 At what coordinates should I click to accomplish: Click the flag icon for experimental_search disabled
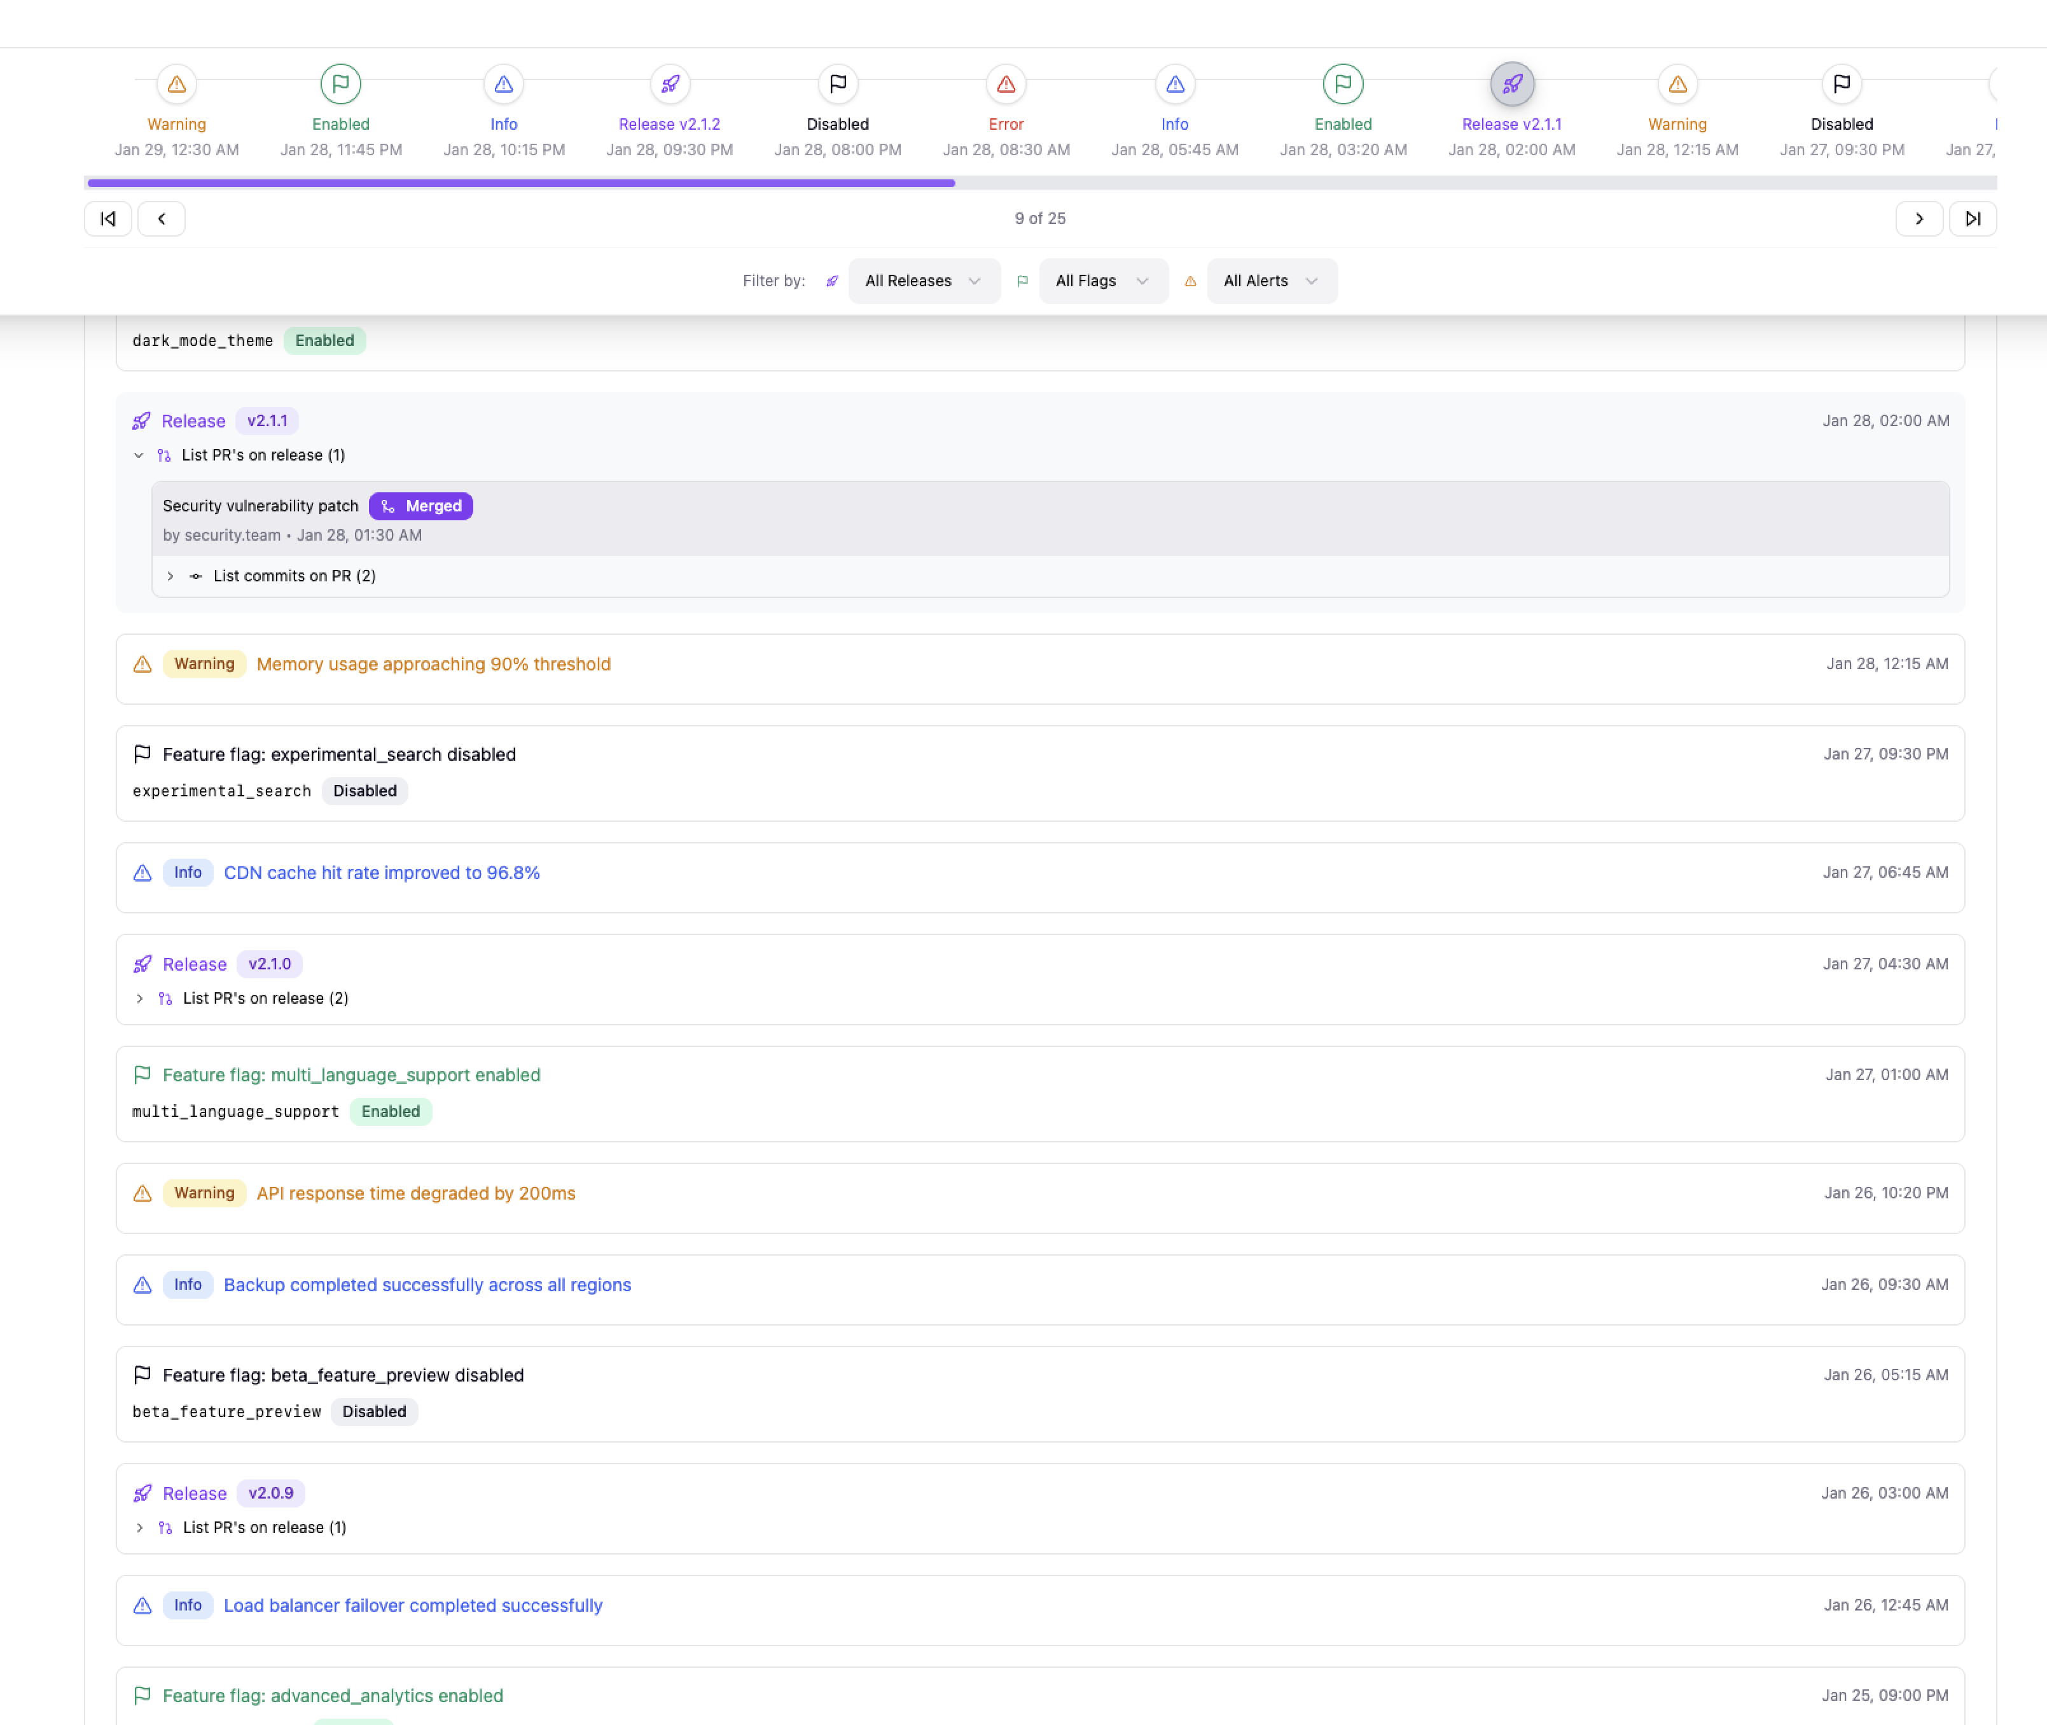[142, 754]
